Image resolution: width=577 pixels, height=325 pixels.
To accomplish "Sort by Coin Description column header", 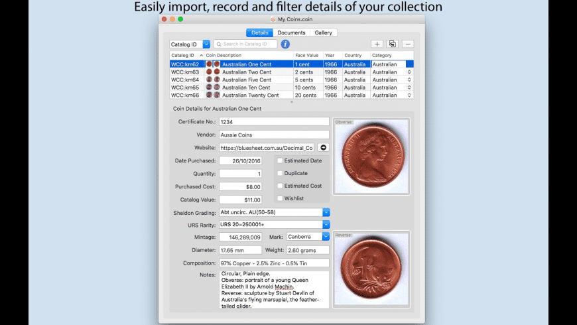I will [249, 55].
